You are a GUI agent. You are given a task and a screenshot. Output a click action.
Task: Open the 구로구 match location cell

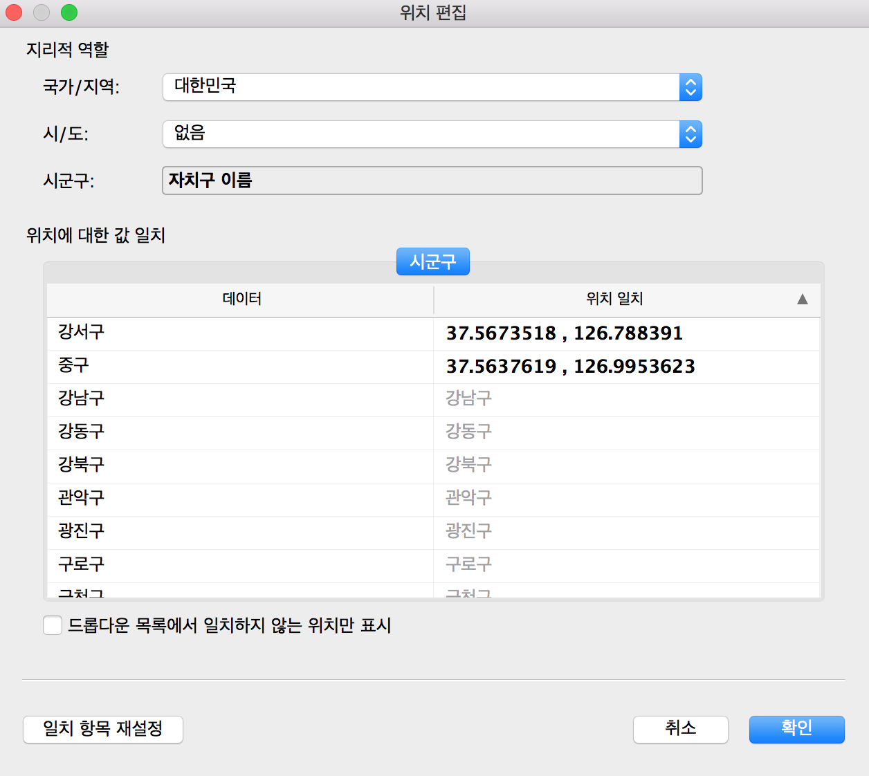(x=627, y=566)
